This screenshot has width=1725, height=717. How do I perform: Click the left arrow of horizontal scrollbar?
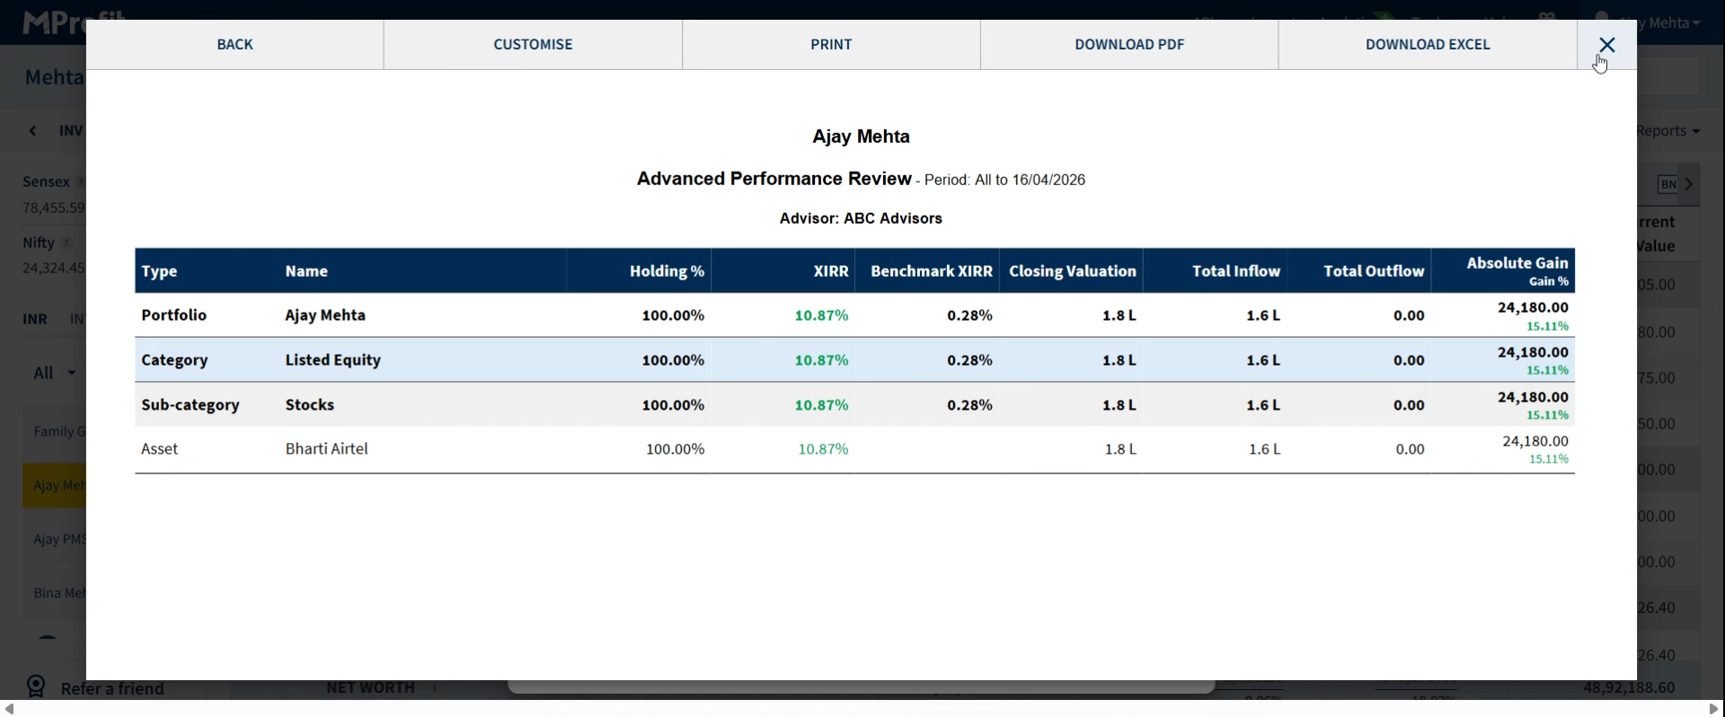9,709
